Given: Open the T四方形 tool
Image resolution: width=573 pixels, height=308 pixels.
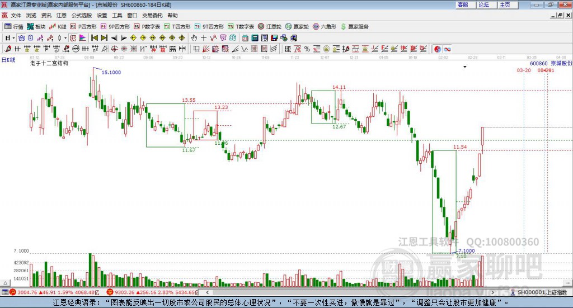Looking at the screenshot, I should [x=177, y=27].
